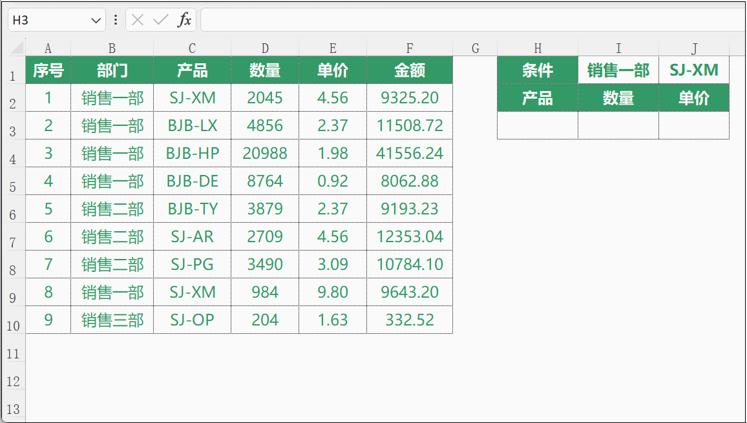The height and width of the screenshot is (423, 747).
Task: Select the empty cell J3
Action: (694, 125)
